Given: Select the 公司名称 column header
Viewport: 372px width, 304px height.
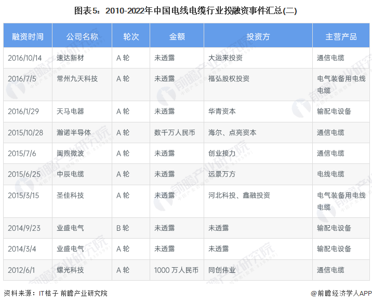Looking at the screenshot, I should [82, 37].
